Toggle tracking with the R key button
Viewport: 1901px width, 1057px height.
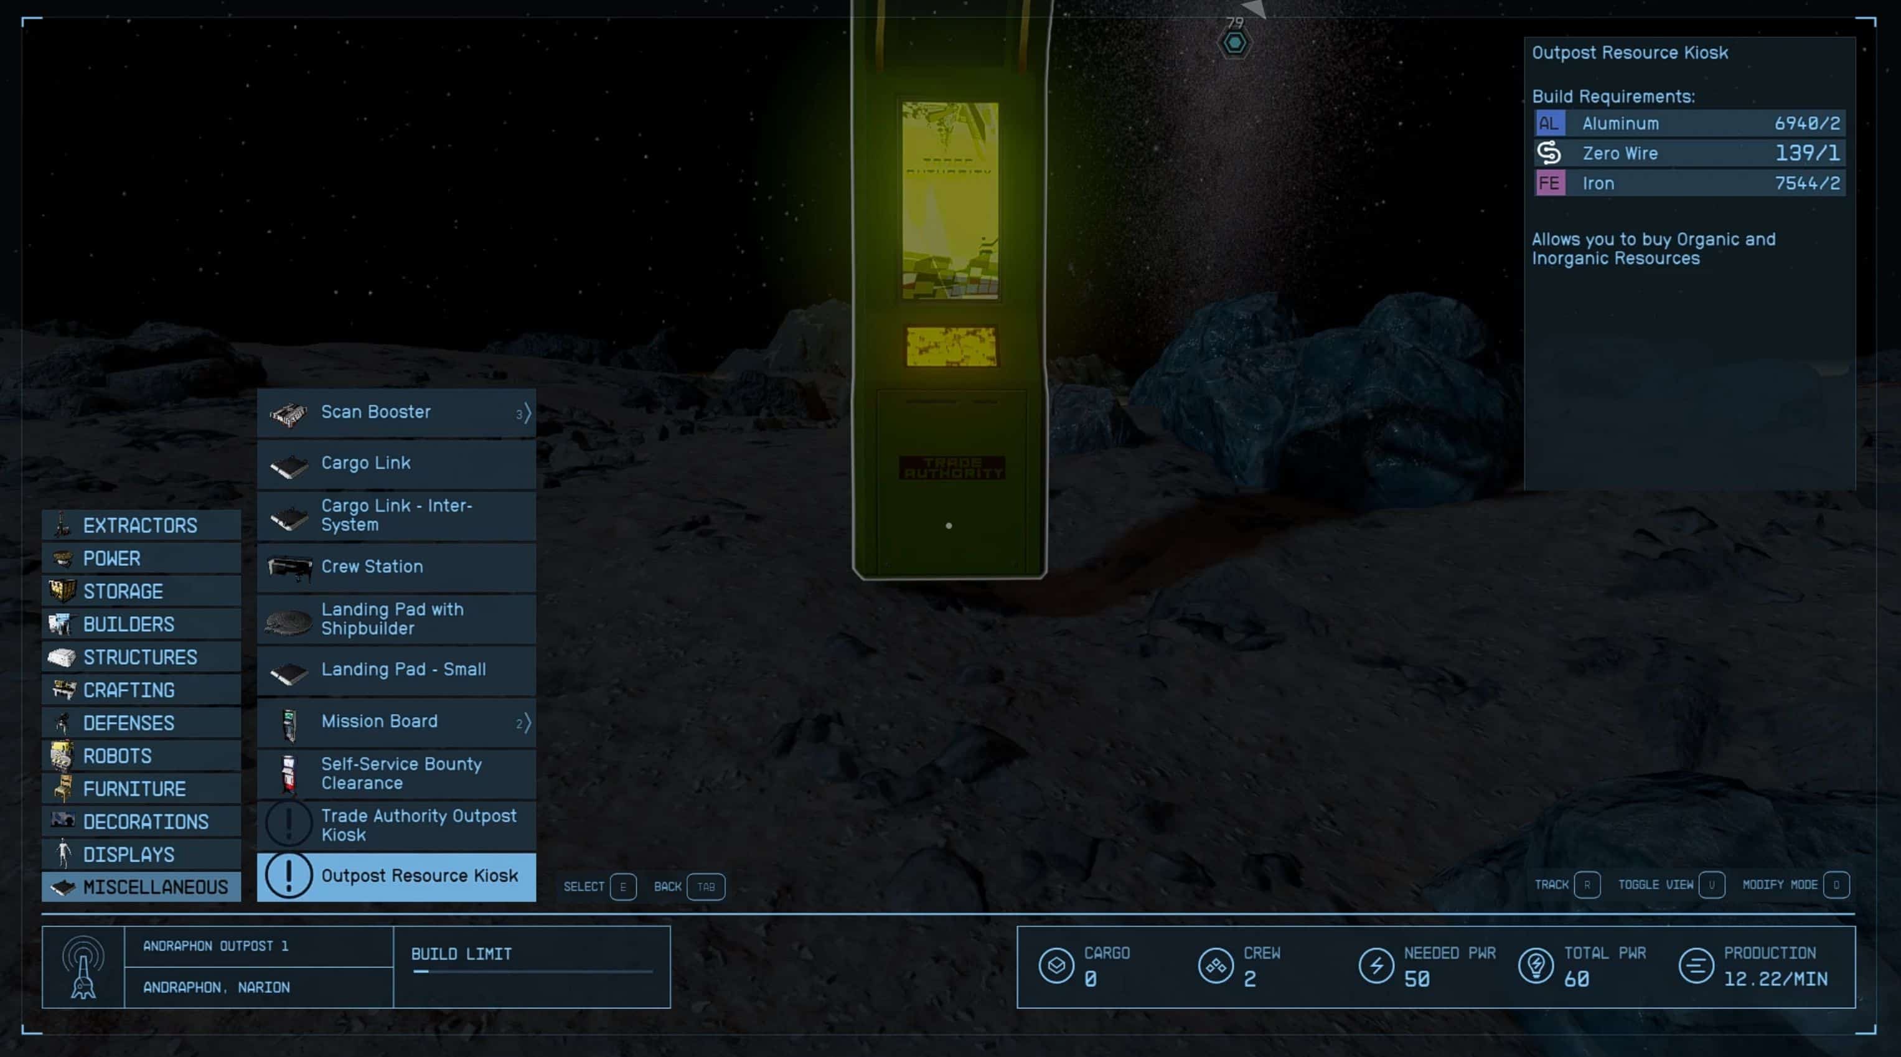[1587, 885]
